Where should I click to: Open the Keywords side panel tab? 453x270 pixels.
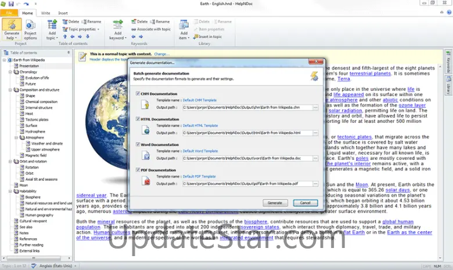[448, 62]
